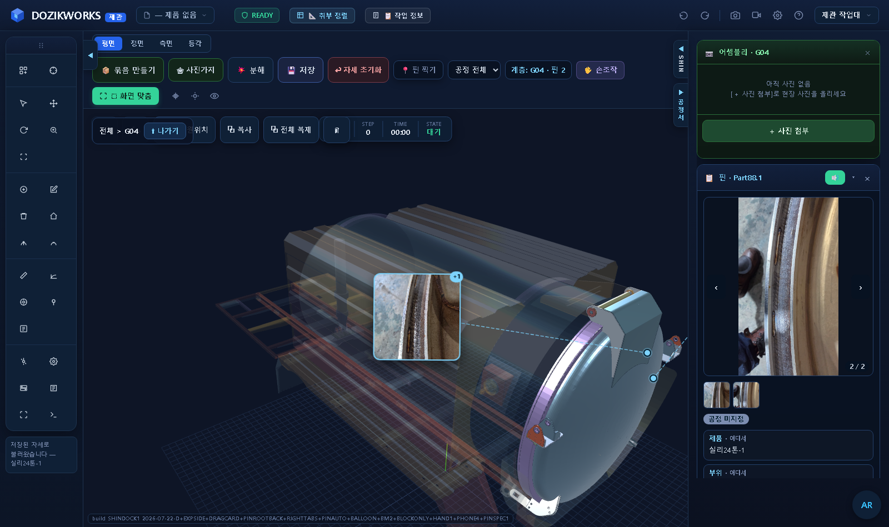Open the floating photo card in the 3D view
889x527 pixels.
pyautogui.click(x=417, y=317)
